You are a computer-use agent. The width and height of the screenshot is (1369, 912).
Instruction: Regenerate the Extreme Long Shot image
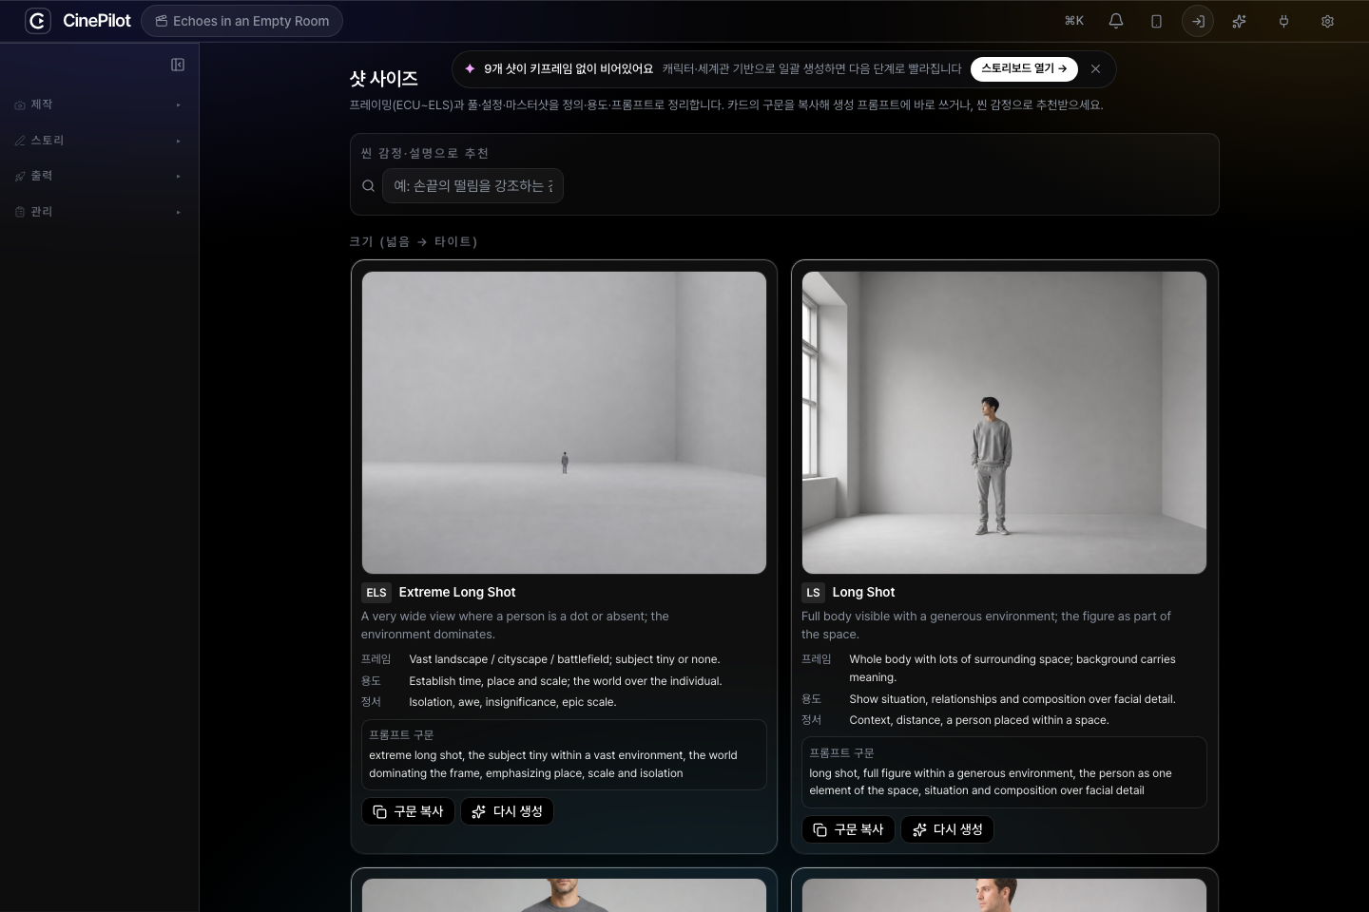click(508, 811)
